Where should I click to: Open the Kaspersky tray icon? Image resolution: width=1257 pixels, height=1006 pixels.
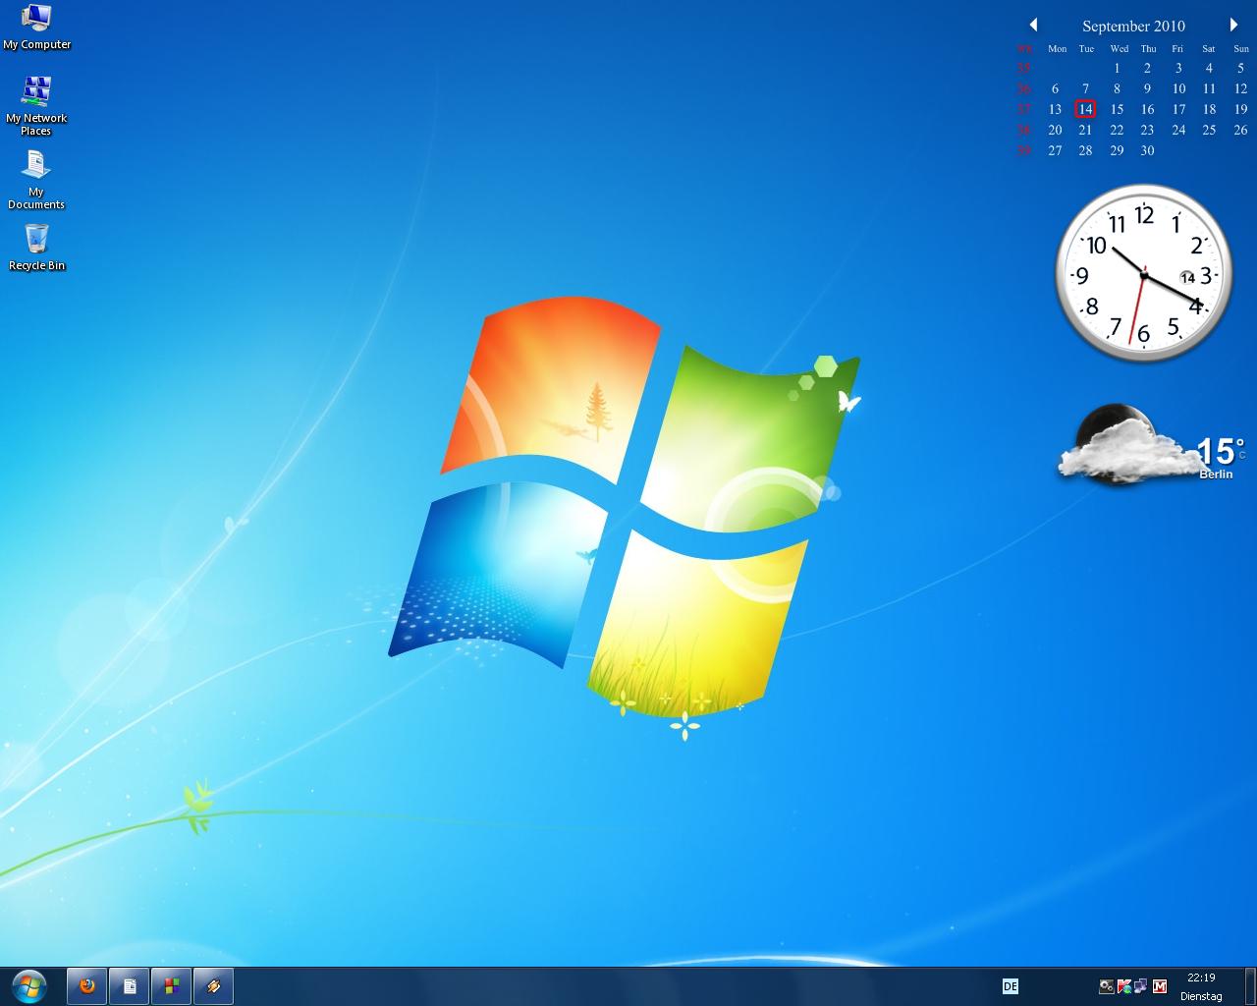pyautogui.click(x=1124, y=986)
